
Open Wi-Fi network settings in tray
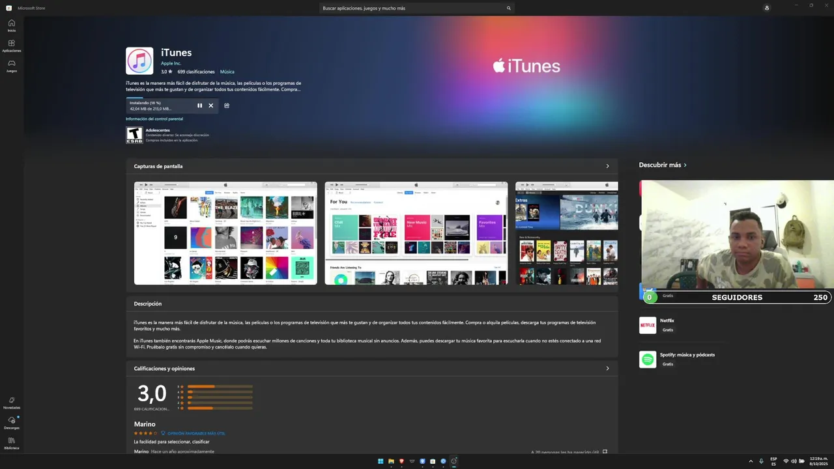(786, 461)
